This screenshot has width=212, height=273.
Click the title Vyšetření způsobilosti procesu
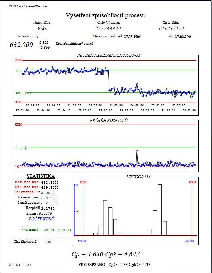coord(105,15)
